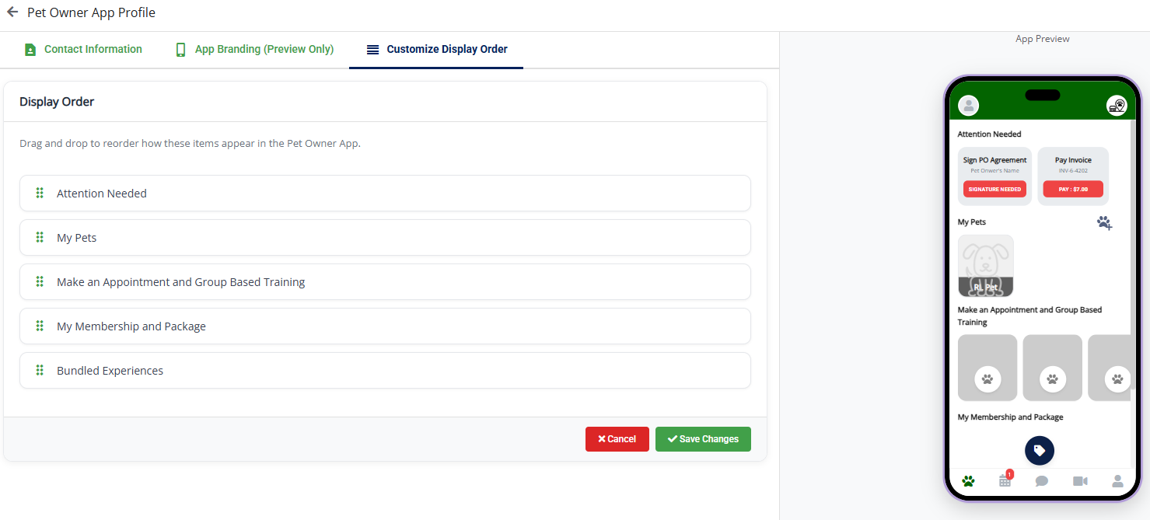Click the back arrow beside Pet Owner App Profile

pyautogui.click(x=12, y=12)
